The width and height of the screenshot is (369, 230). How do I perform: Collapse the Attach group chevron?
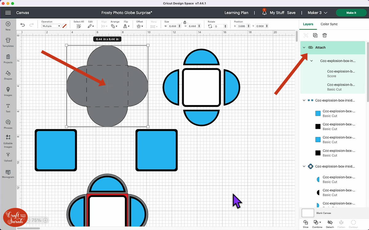304,48
